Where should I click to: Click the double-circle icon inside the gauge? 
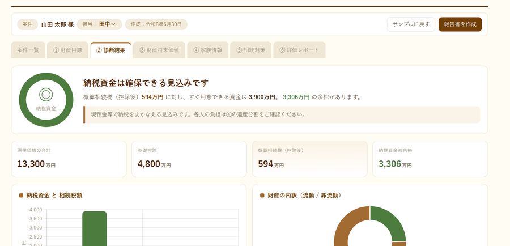click(x=46, y=95)
